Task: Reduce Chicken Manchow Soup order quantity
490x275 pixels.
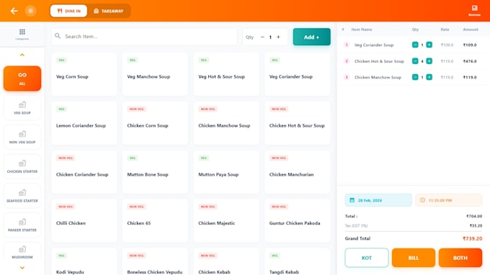Action: click(x=415, y=77)
